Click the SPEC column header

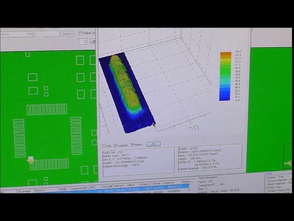coord(92,187)
